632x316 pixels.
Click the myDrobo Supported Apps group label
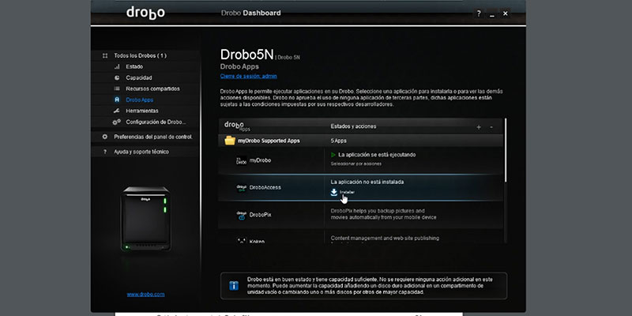coord(269,141)
